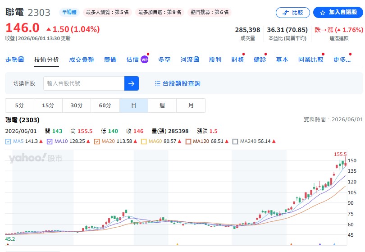Screen dimensions: 365x252
Task: Click the dark red marker at chart start
Action: click(8, 244)
